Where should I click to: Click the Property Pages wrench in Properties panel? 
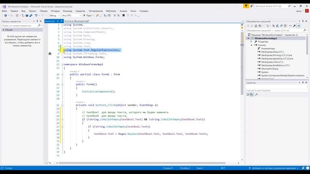tap(256, 95)
